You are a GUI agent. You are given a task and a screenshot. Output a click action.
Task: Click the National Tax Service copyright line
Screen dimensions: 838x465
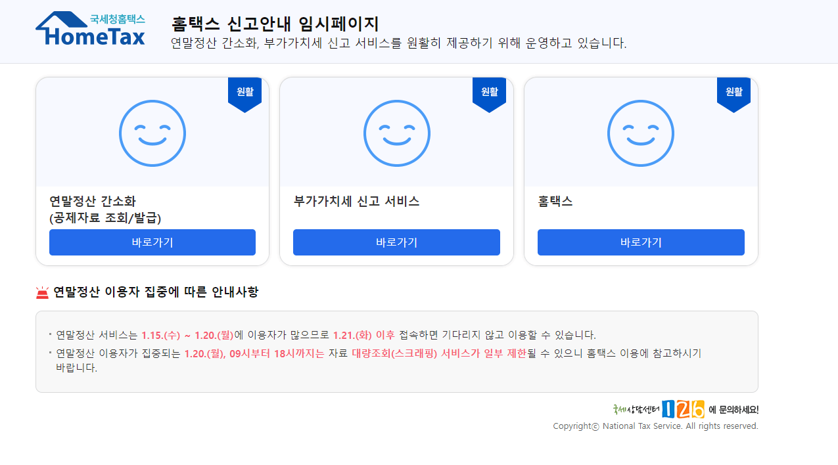(656, 426)
